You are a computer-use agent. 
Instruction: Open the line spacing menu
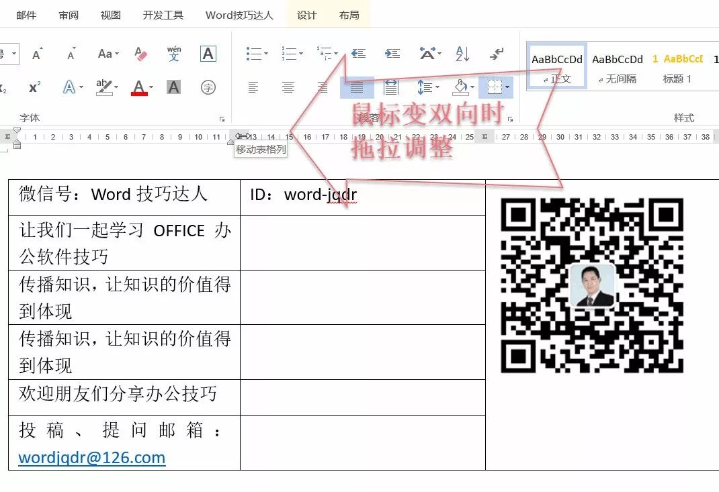pos(428,87)
